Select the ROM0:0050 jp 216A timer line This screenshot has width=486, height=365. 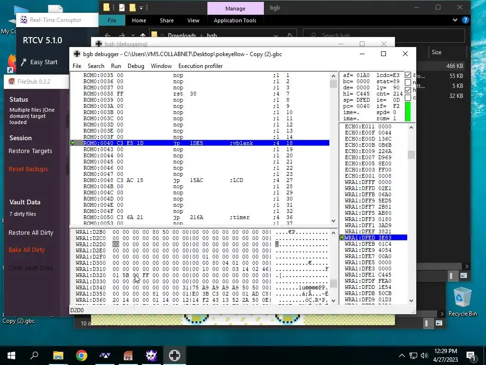click(x=200, y=217)
